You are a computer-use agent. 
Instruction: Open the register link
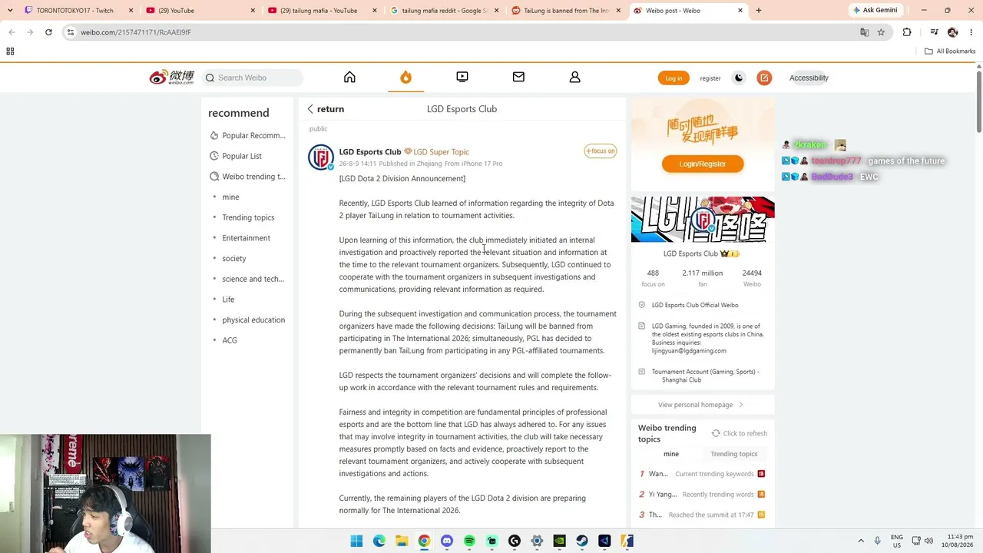pos(710,78)
